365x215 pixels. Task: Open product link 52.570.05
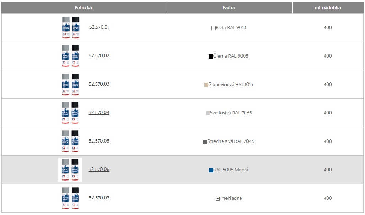(x=99, y=141)
